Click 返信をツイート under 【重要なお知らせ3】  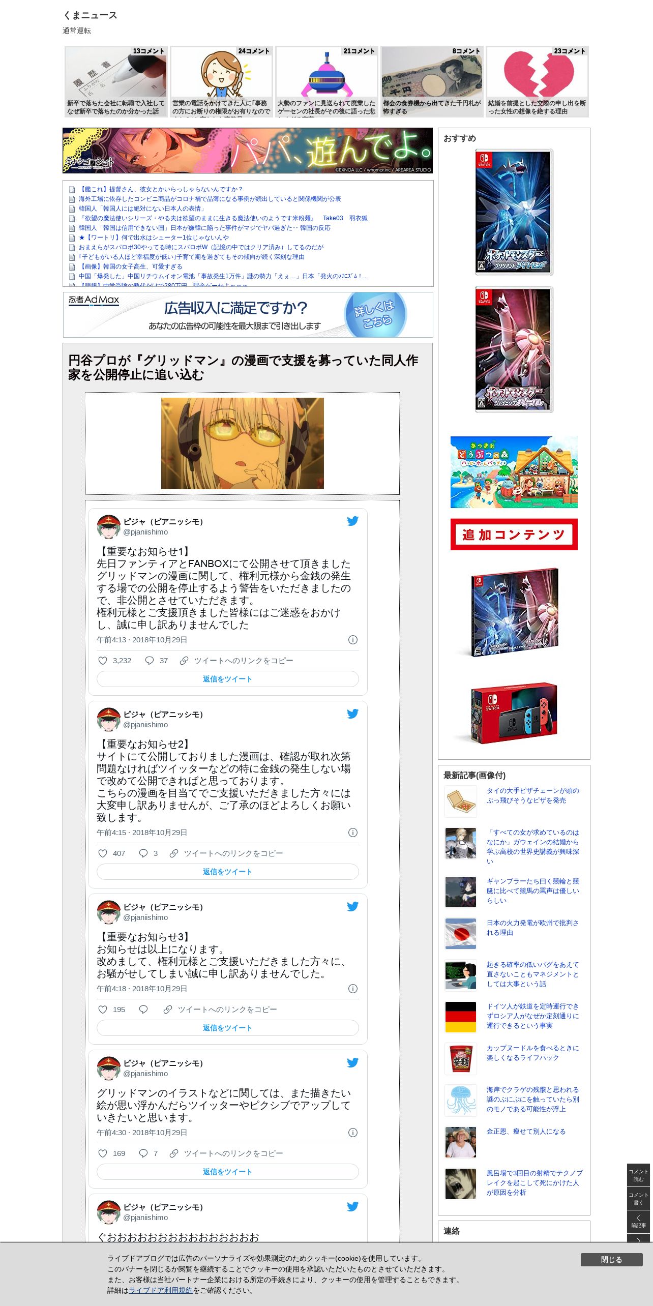[228, 1028]
